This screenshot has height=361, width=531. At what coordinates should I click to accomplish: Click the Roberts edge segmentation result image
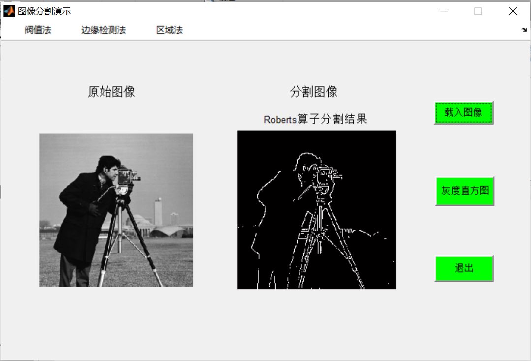point(316,210)
